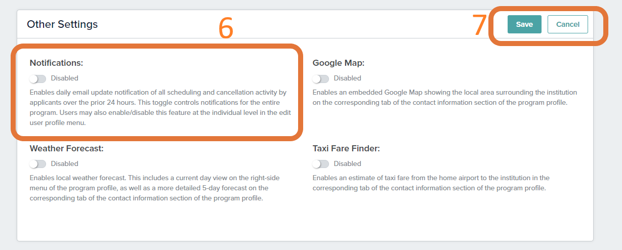Select the Notifications heading
The width and height of the screenshot is (622, 250).
click(x=56, y=63)
